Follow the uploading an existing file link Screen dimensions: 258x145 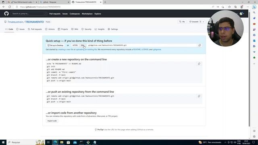click(86, 50)
